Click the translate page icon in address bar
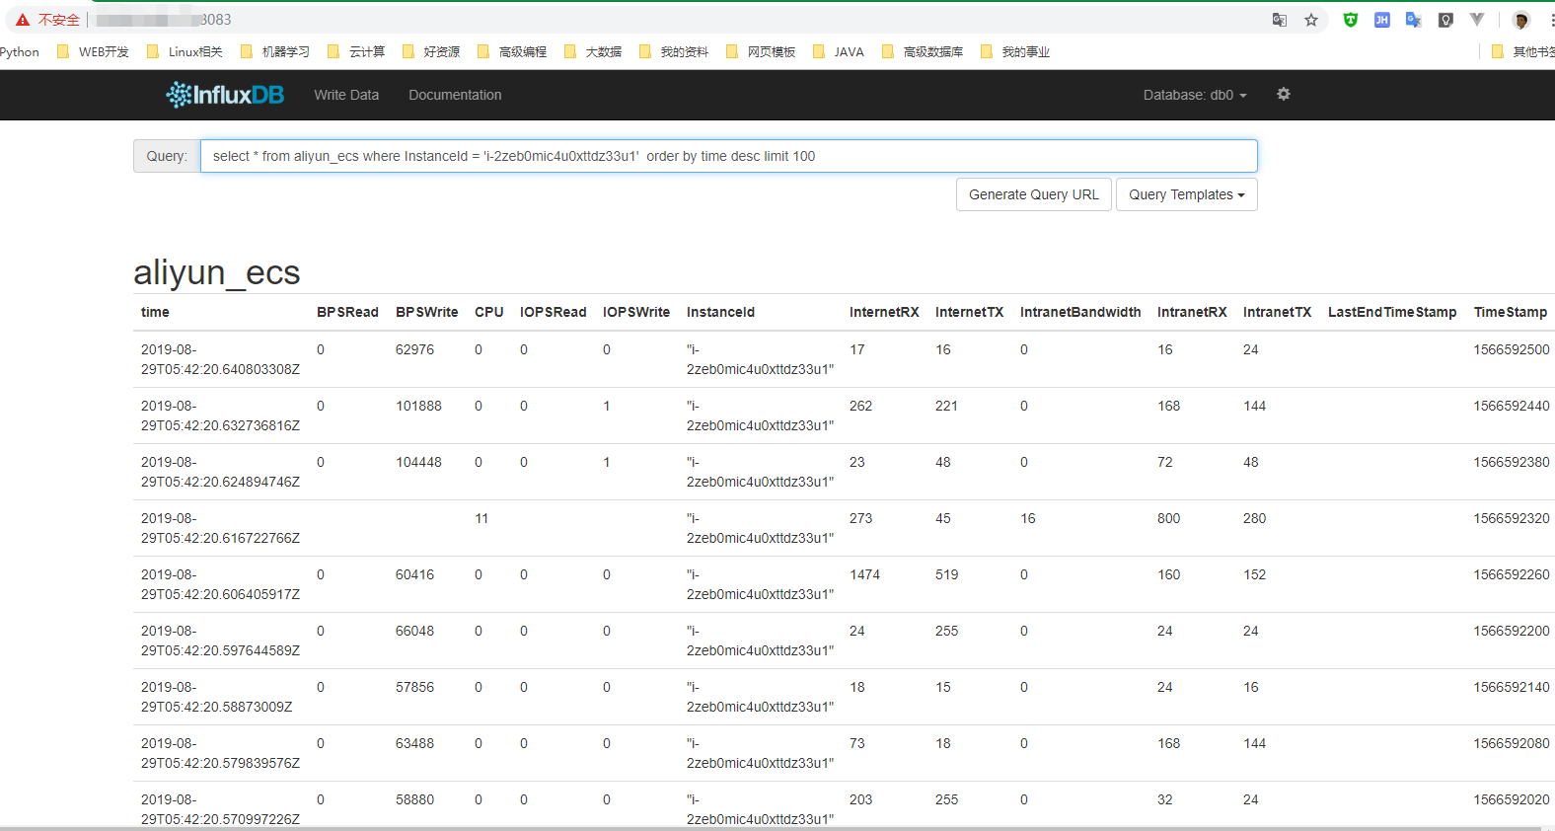The width and height of the screenshot is (1555, 831). (1280, 20)
